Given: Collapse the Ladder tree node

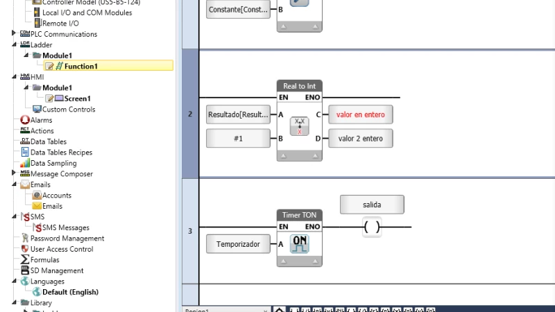Looking at the screenshot, I should click(x=15, y=44).
